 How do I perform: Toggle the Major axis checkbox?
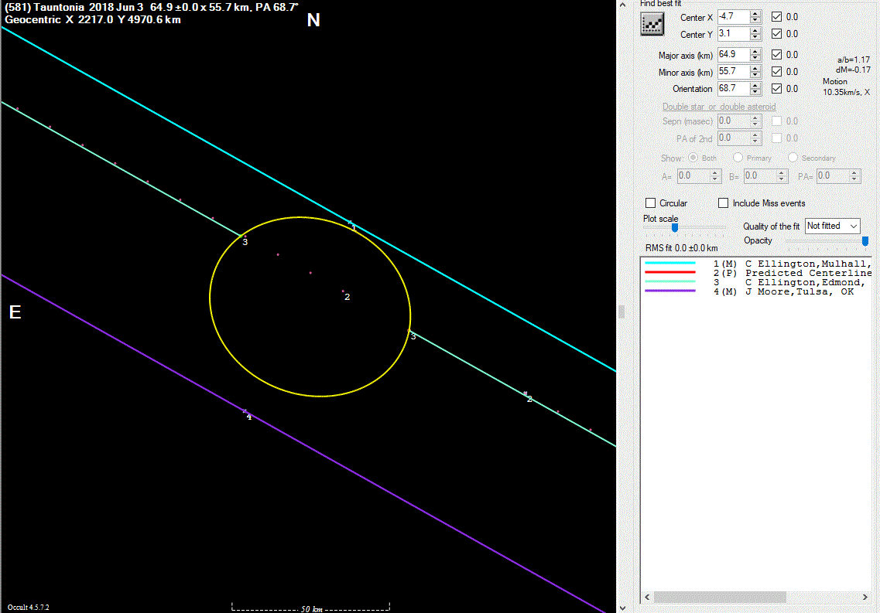pos(777,54)
